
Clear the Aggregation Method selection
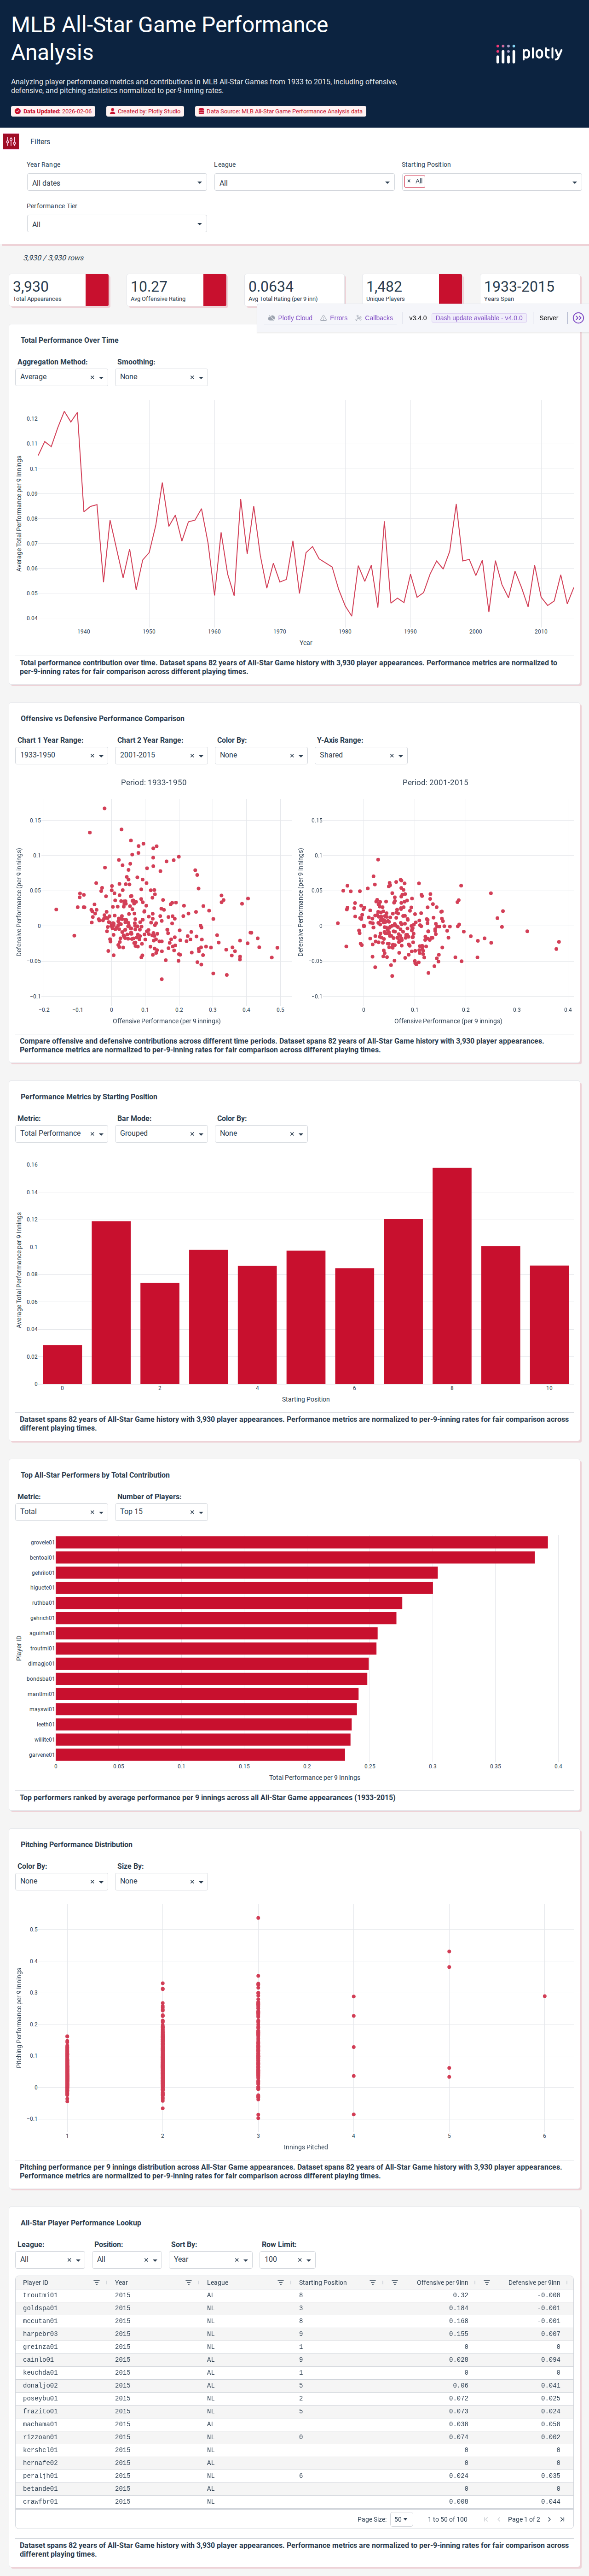[x=92, y=378]
